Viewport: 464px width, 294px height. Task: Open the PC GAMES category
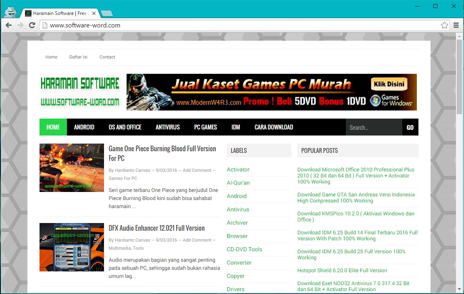[205, 127]
